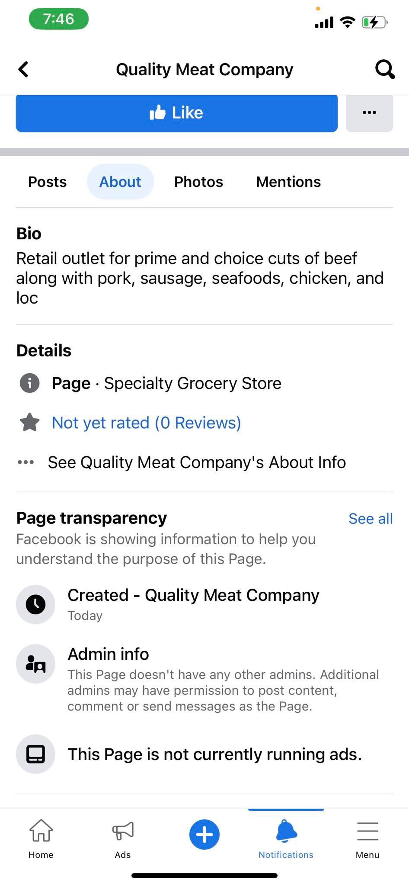
Task: Tap the Admin info person icon
Action: [35, 664]
